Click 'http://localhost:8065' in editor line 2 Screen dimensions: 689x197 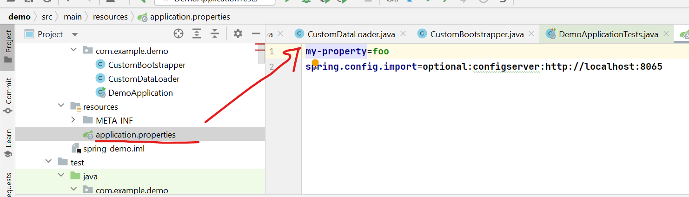click(x=604, y=67)
